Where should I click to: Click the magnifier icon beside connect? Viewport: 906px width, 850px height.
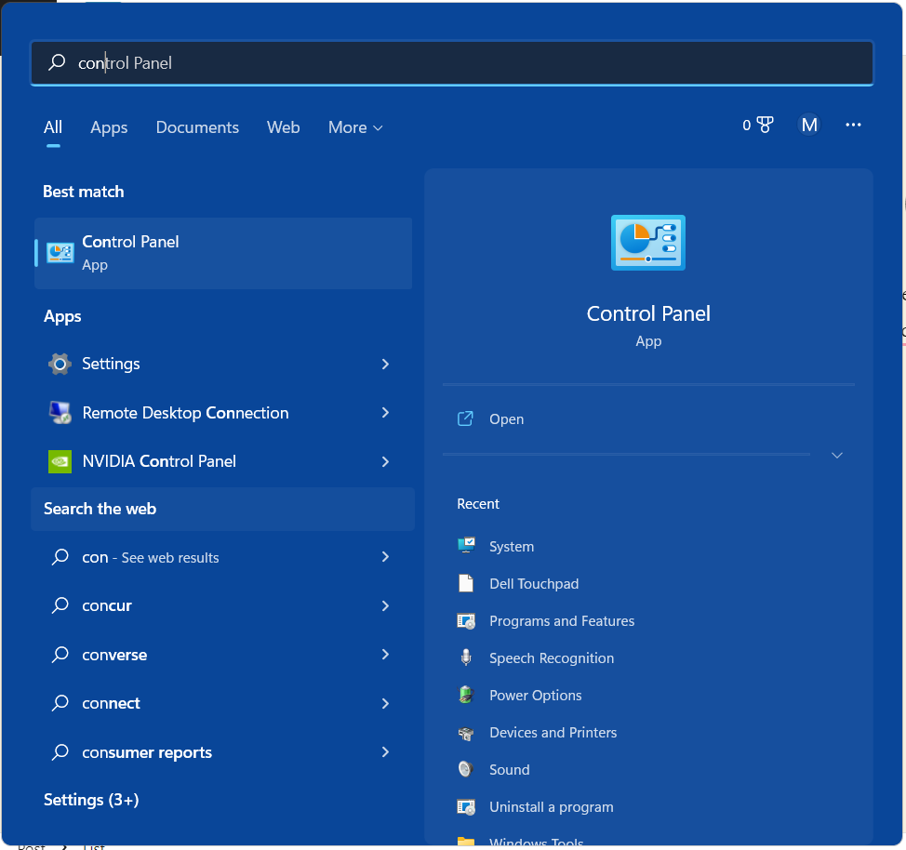click(60, 703)
